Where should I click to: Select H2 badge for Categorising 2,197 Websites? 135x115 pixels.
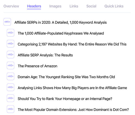coord(11,44)
